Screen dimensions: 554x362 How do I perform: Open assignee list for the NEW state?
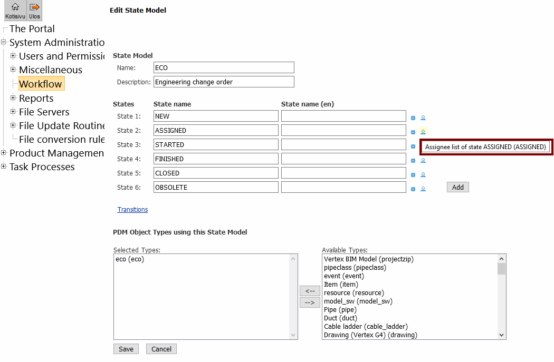423,118
